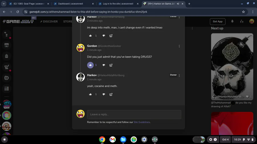Screen dimensions: 257x144
Task: Open the backpack sidebar icon
Action: [6, 56]
